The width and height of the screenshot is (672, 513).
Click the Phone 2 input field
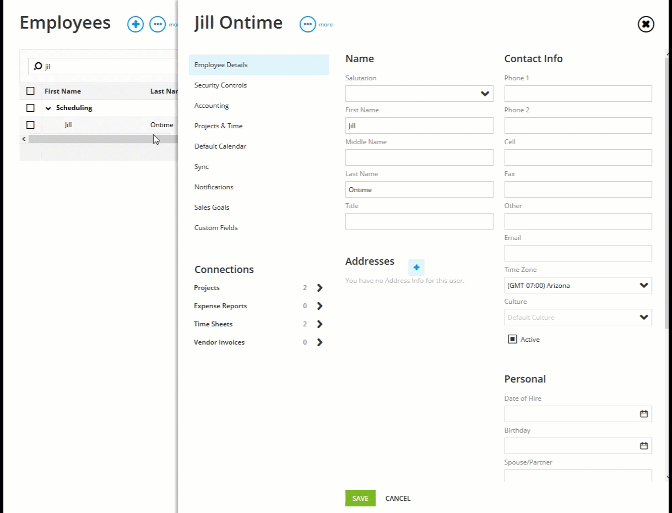[578, 125]
